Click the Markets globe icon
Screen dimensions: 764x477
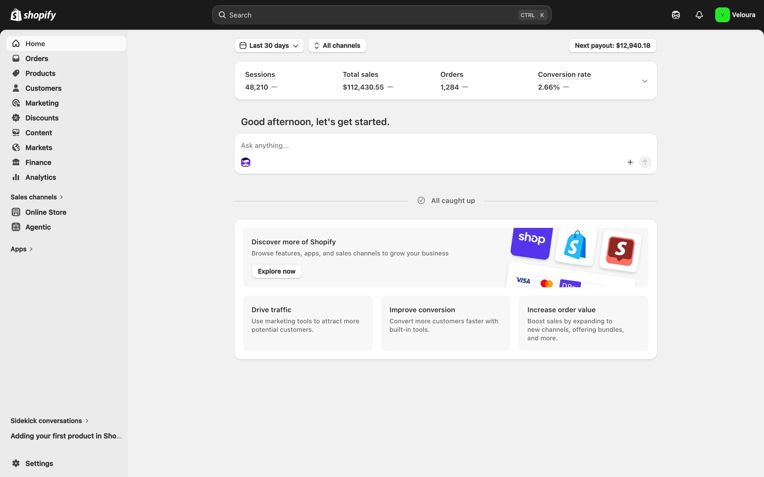point(16,147)
